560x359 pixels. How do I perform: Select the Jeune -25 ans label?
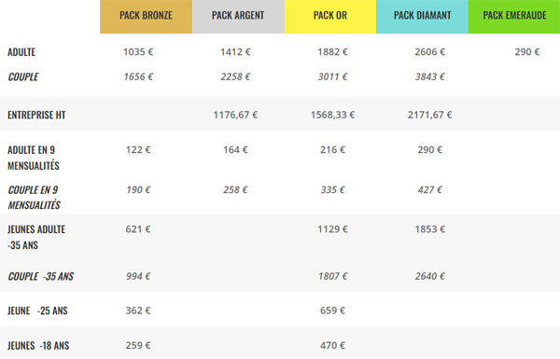(37, 311)
